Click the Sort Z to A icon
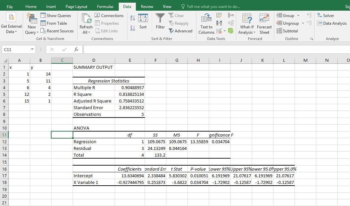 click(x=133, y=28)
